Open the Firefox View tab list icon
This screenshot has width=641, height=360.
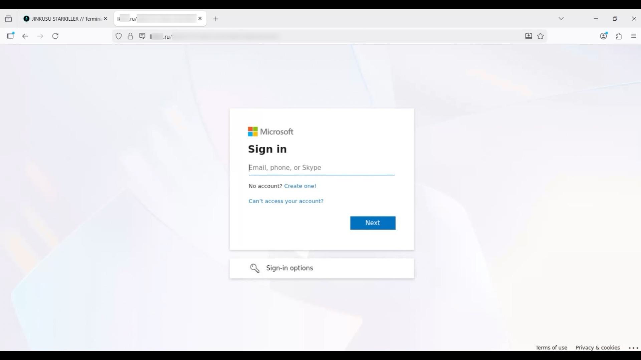pyautogui.click(x=8, y=19)
